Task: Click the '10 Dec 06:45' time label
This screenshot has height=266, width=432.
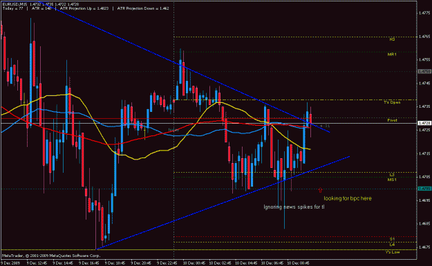Action: 273,263
